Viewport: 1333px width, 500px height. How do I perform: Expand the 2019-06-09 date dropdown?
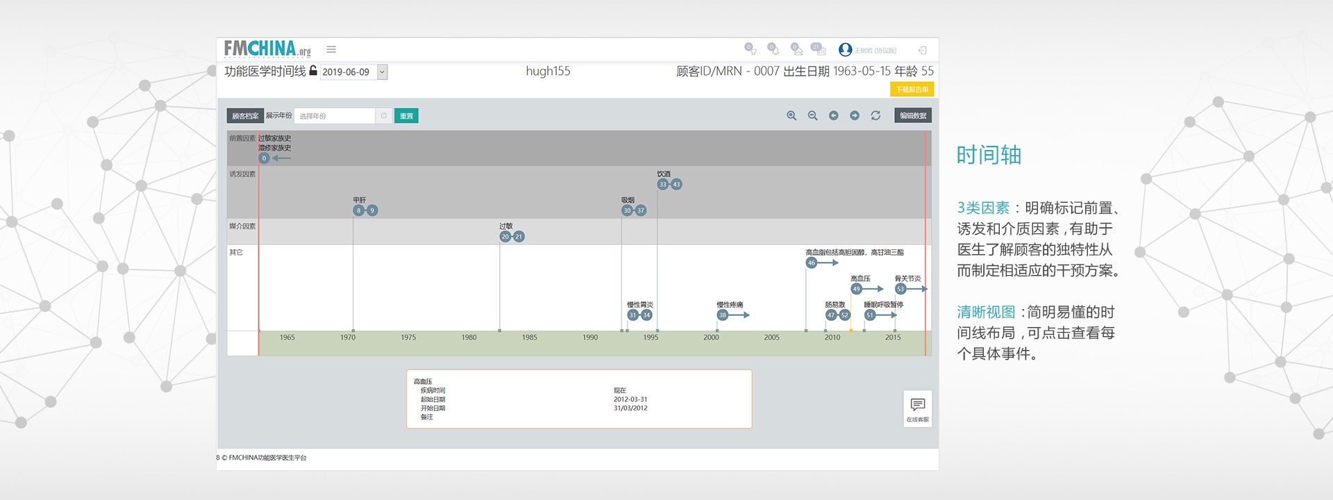382,72
